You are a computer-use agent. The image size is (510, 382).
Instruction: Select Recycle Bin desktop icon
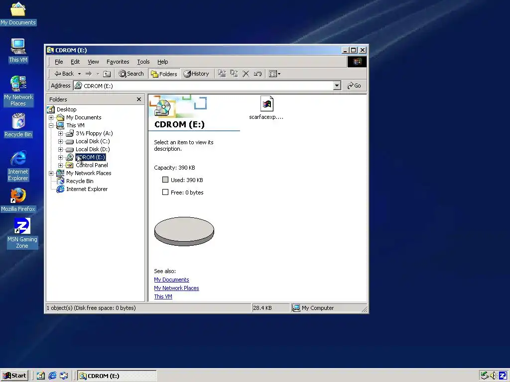click(18, 126)
